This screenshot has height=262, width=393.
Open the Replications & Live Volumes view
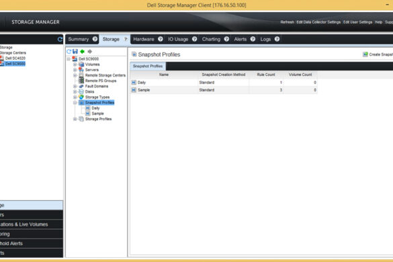(x=32, y=224)
